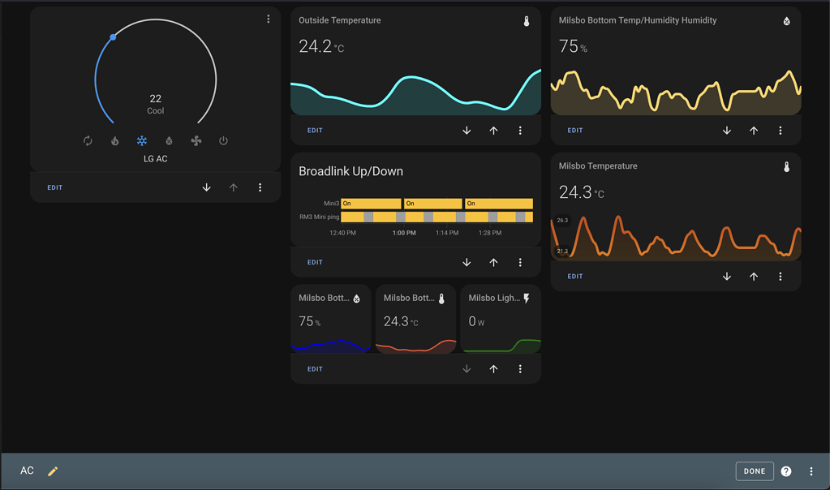Move Milsbo Temperature card up with arrow

coord(753,276)
